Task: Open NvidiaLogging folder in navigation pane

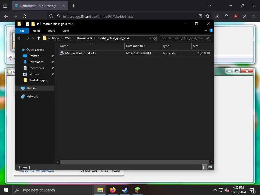Action: (x=38, y=80)
